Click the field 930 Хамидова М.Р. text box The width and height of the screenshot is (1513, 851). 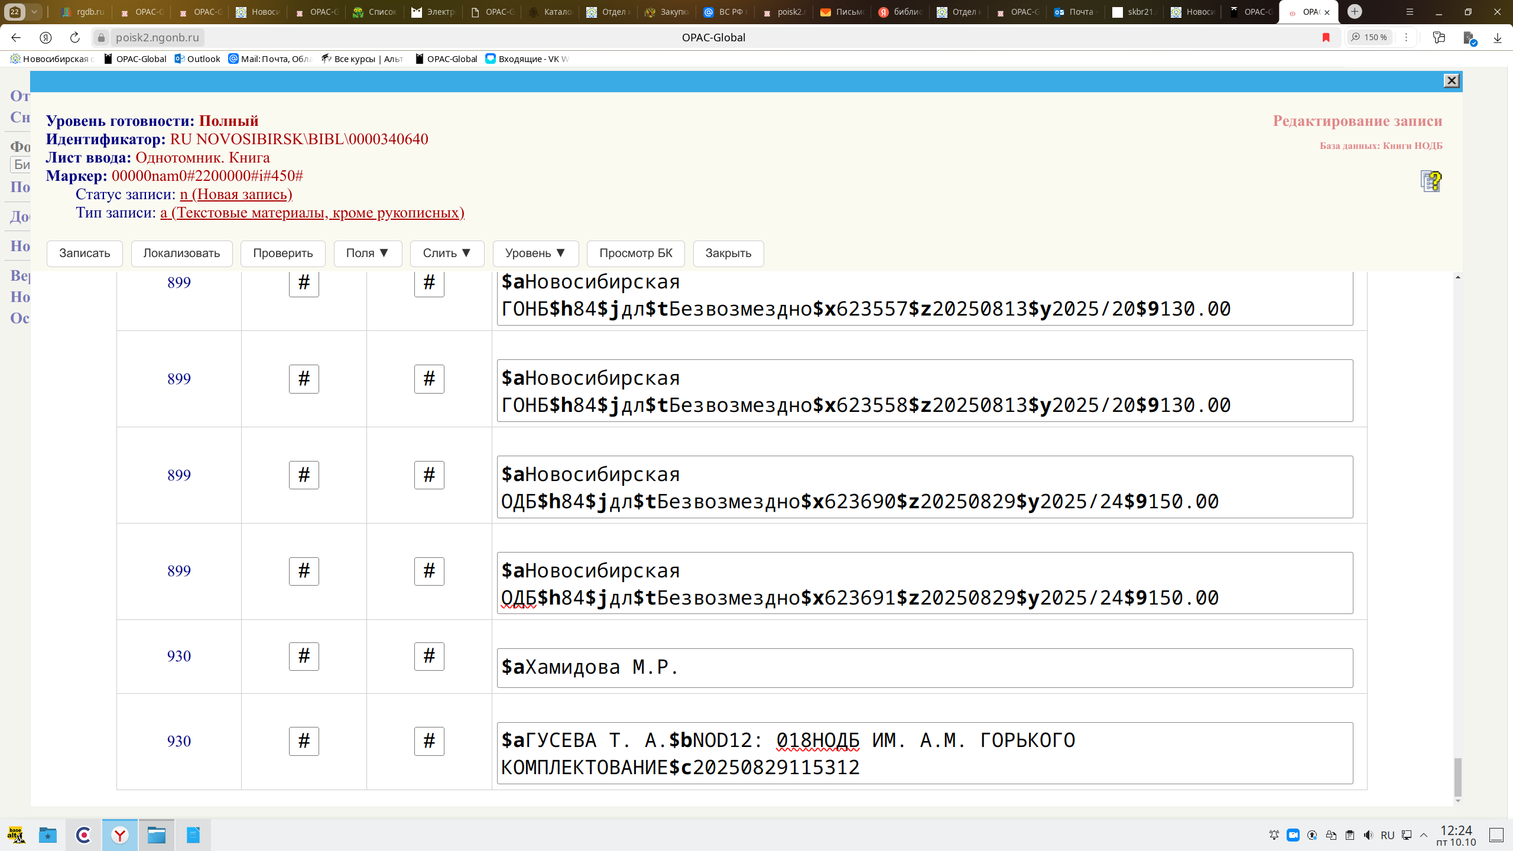(924, 667)
